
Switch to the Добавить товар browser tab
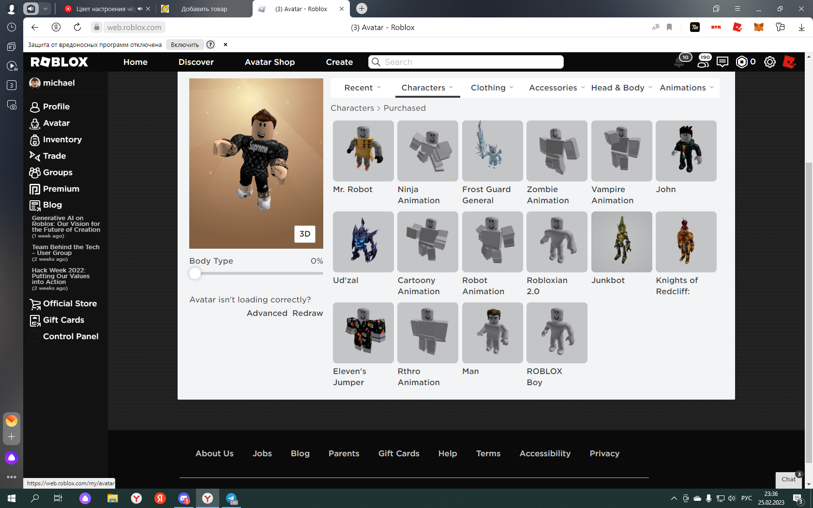point(204,9)
